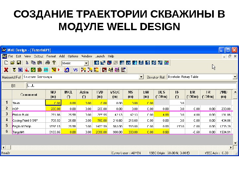Image resolution: width=239 pixels, height=179 pixels.
Task: Click the yellow 4.00 DLS cell
Action: [x=162, y=114]
